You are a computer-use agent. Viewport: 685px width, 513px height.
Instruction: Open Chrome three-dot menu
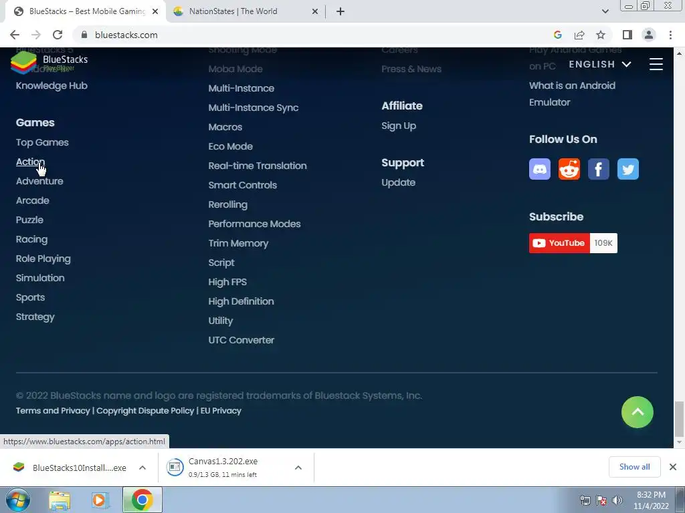click(670, 35)
